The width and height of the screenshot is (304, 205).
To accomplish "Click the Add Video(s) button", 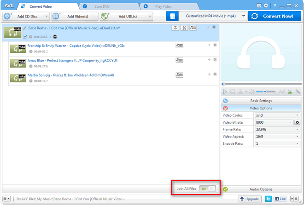I will [x=75, y=17].
